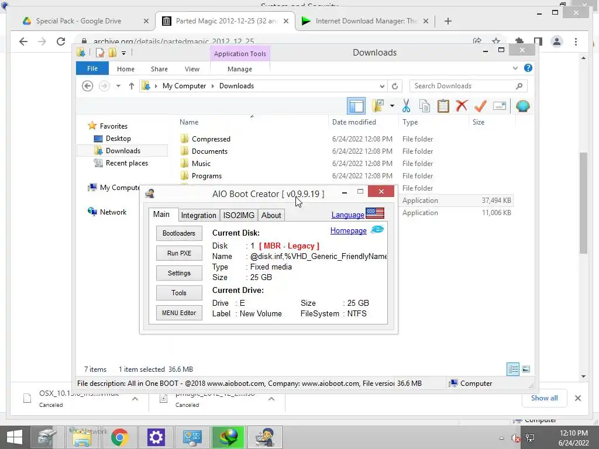Click the red X Delete icon
The height and width of the screenshot is (449, 599).
tap(462, 106)
